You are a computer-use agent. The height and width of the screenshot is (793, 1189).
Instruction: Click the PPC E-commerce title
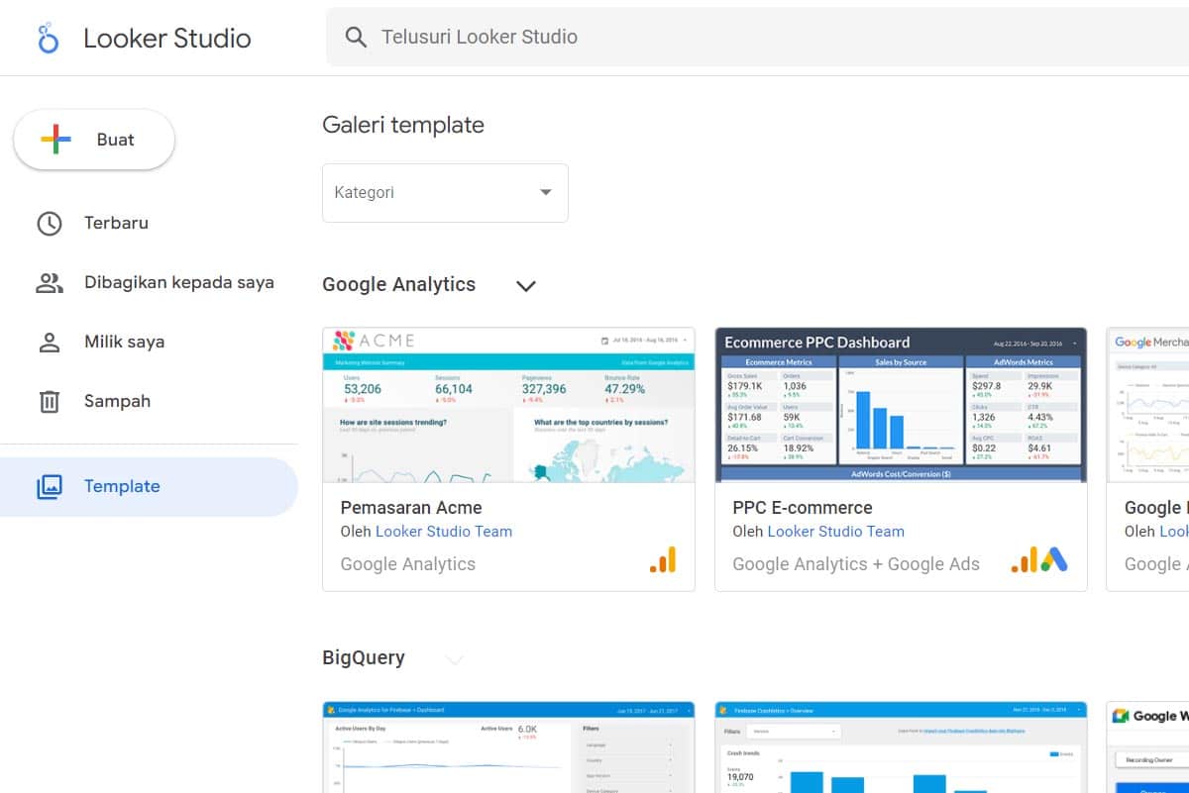point(803,508)
